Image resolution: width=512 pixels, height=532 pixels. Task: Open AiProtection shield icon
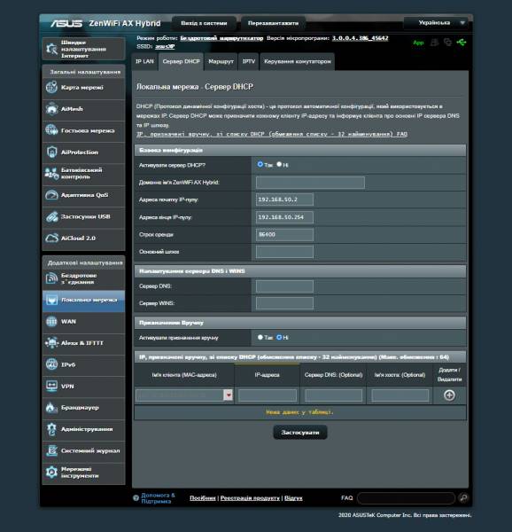pos(51,152)
